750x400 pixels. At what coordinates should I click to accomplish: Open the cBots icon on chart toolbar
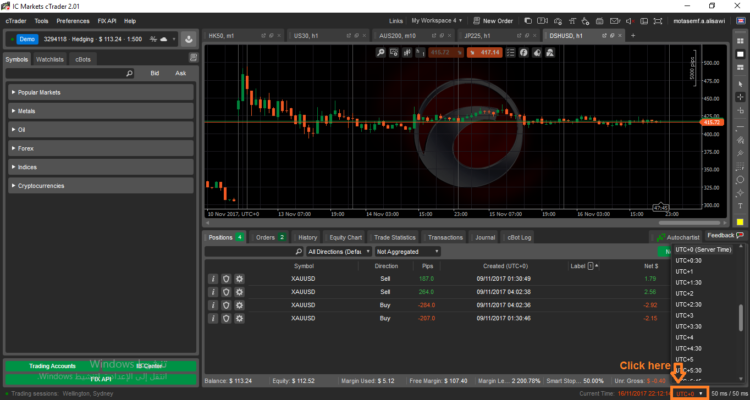click(x=537, y=52)
